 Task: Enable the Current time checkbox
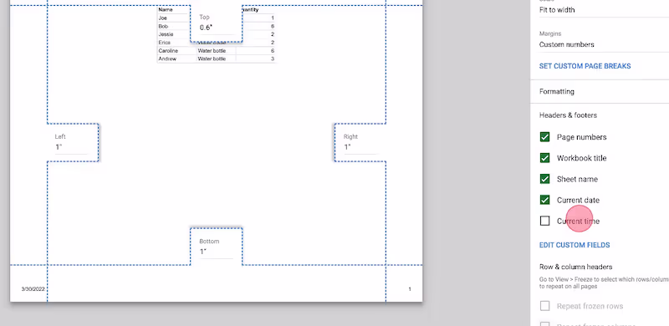tap(544, 221)
